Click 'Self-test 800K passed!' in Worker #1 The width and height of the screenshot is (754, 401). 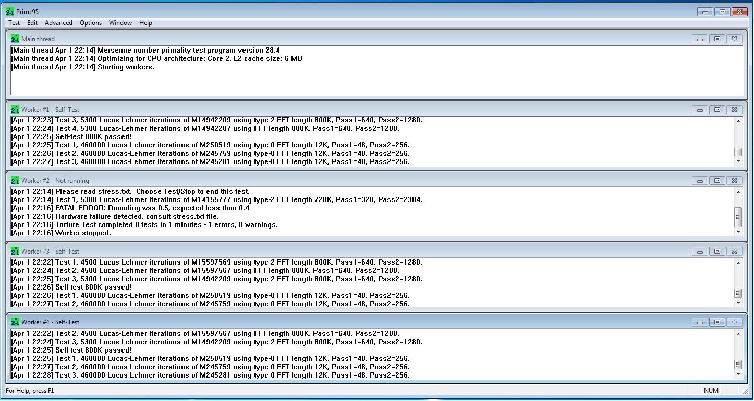point(71,136)
